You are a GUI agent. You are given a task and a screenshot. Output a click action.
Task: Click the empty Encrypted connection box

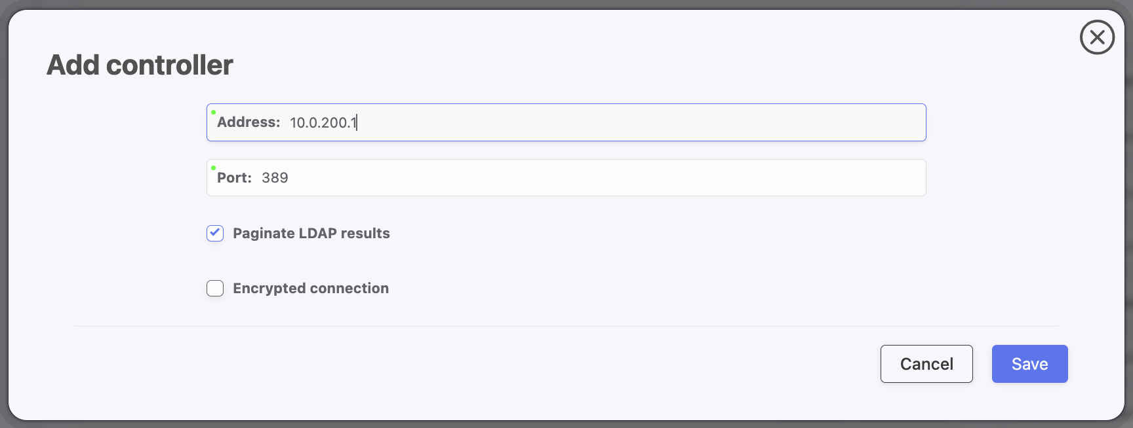(x=215, y=289)
